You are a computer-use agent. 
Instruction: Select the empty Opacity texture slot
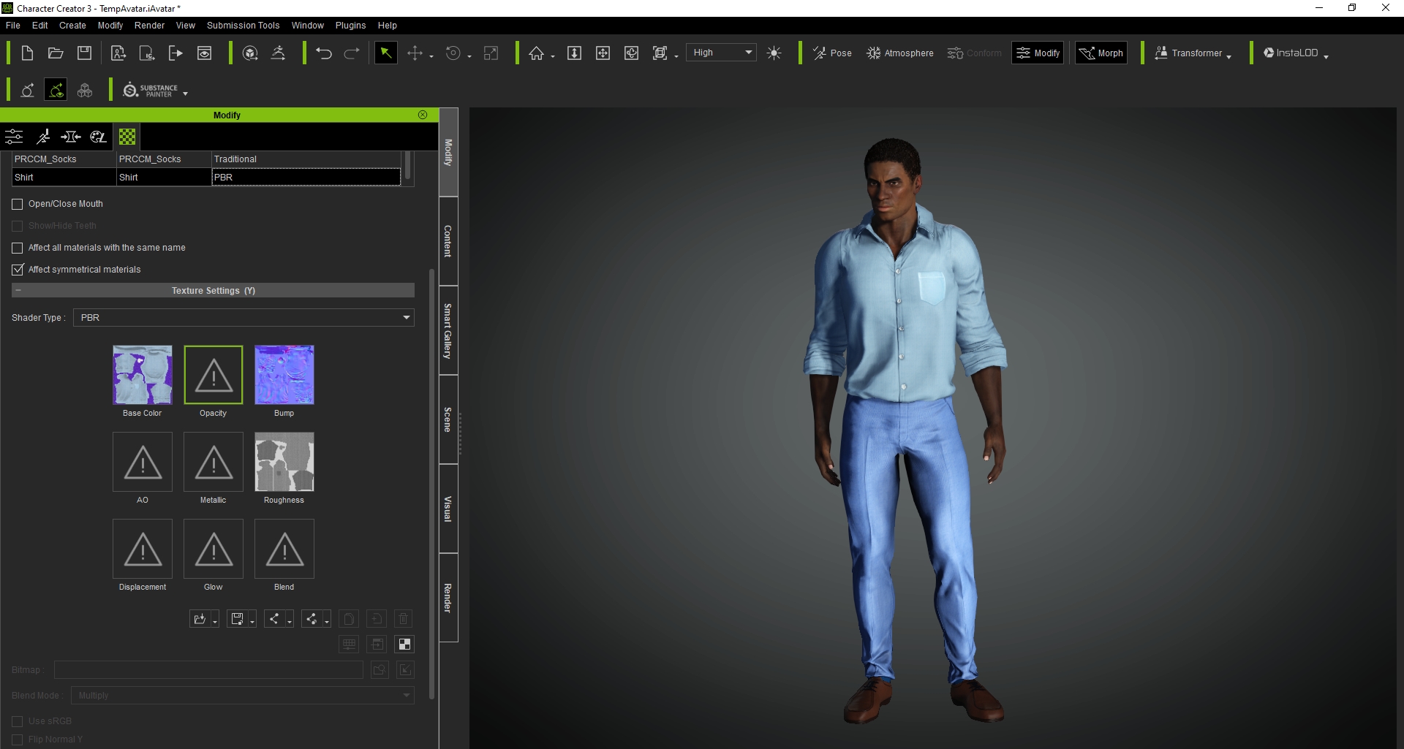[x=214, y=375]
